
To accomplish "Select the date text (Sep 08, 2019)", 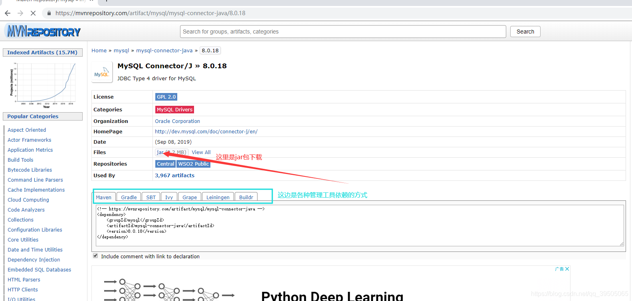I will [x=173, y=142].
